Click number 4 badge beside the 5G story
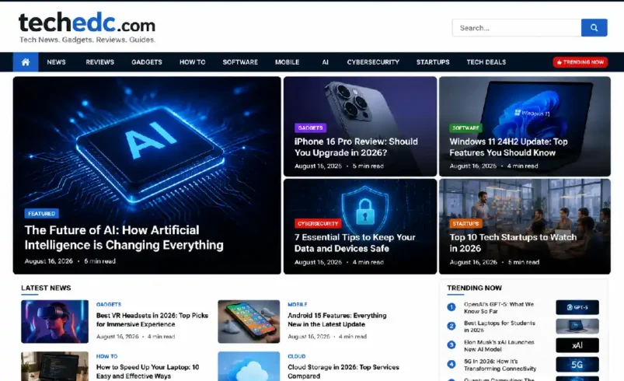The image size is (624, 381). coord(451,364)
